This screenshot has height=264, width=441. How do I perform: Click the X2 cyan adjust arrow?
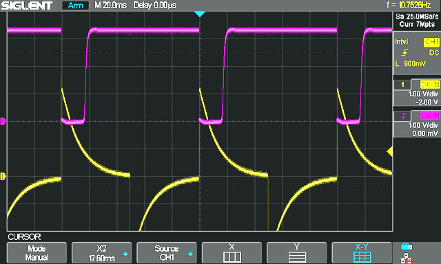click(125, 254)
